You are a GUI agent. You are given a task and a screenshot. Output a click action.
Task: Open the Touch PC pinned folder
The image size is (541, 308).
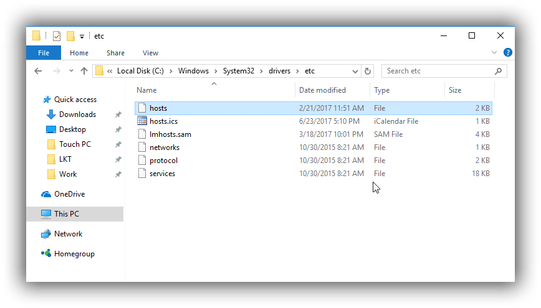click(75, 144)
